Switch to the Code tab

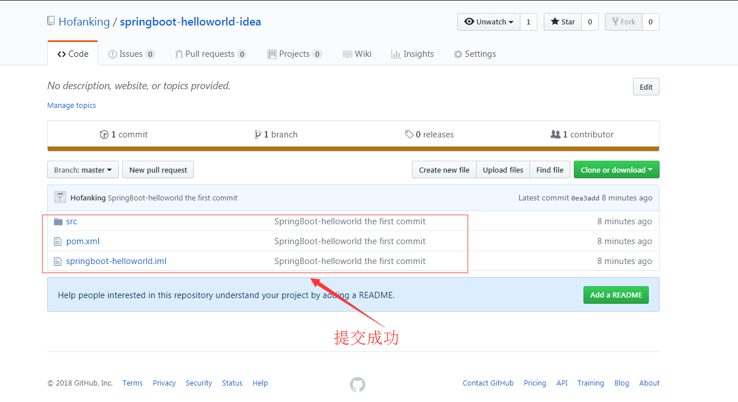coord(73,53)
